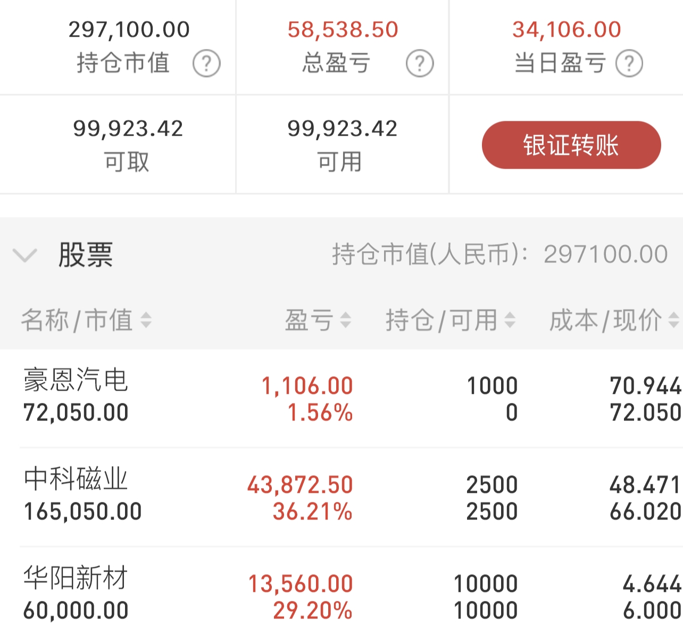
Task: Collapse the 股票 section chevron
Action: point(25,255)
